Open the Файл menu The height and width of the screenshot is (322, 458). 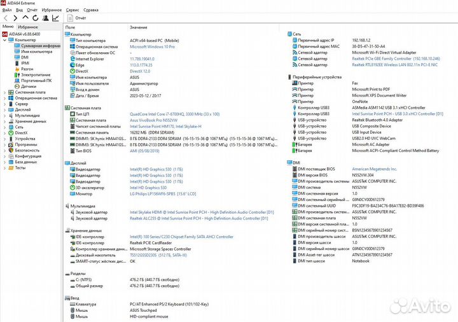tap(7, 10)
